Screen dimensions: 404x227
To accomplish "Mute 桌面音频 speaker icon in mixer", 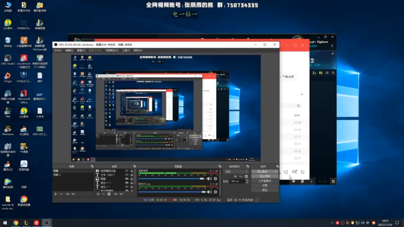I will pyautogui.click(x=209, y=179).
